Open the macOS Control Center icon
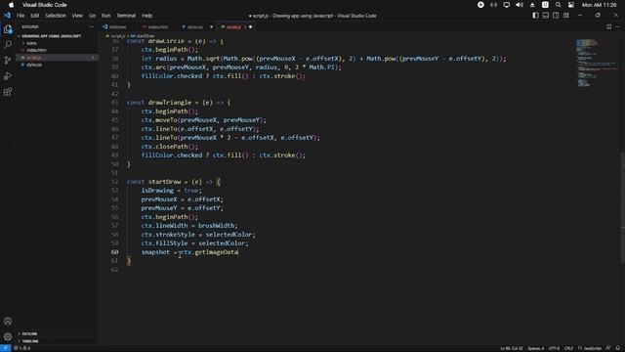The image size is (625, 352). tap(571, 5)
